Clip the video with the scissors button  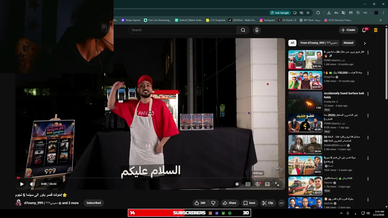[x=268, y=203]
